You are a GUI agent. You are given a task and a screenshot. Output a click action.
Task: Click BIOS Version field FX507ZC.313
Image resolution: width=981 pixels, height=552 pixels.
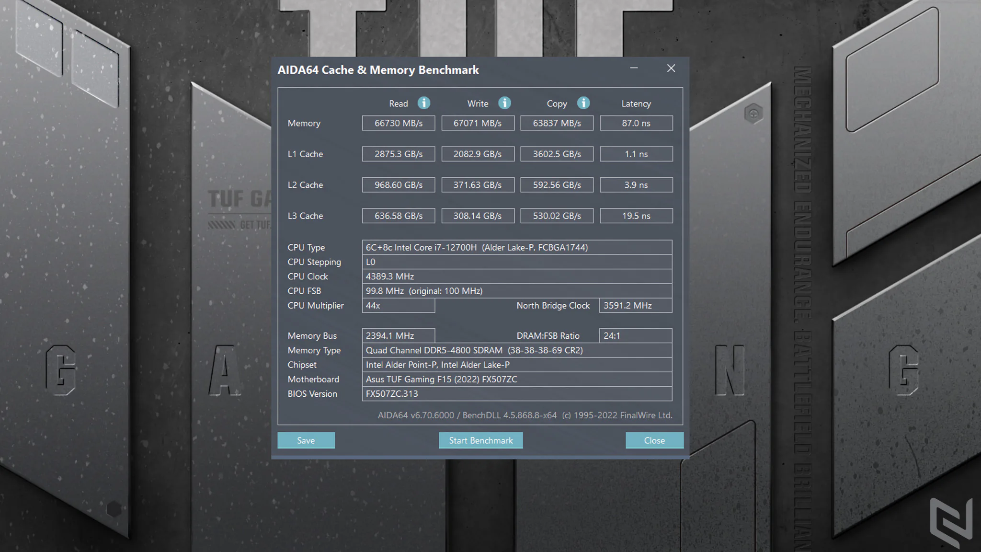517,393
